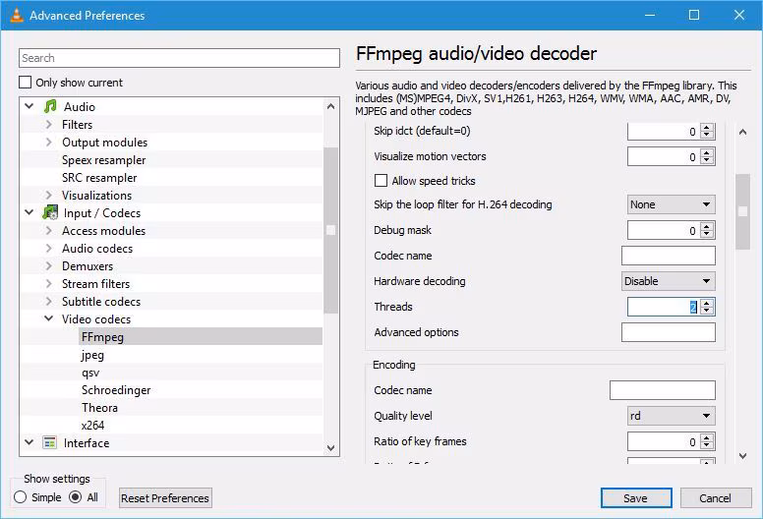Click Advanced options text field
This screenshot has width=763, height=519.
[668, 332]
